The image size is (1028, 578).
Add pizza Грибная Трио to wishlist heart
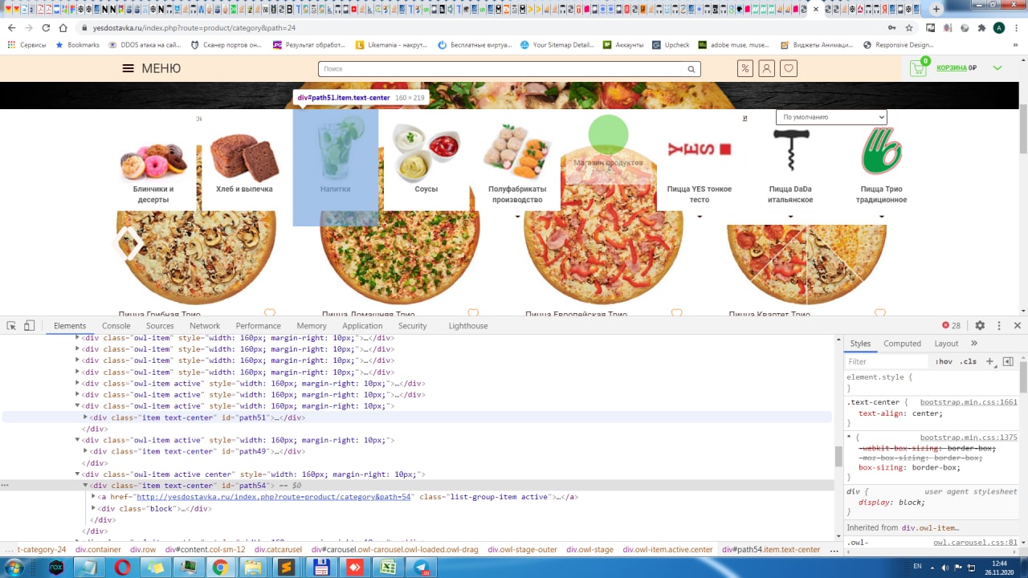click(x=270, y=313)
